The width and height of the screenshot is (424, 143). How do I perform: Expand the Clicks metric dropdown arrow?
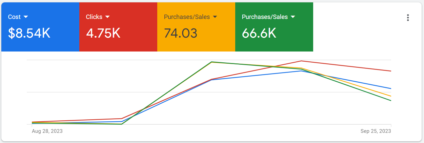(x=107, y=17)
